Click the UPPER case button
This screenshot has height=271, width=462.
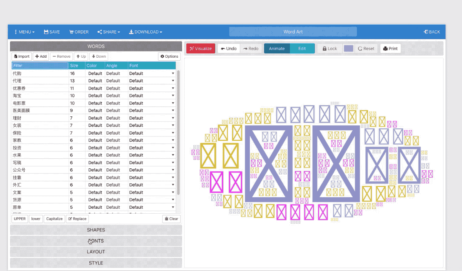[20, 219]
